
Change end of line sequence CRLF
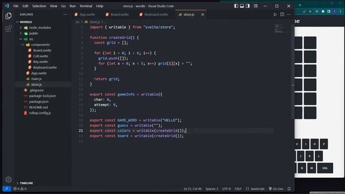(238, 189)
